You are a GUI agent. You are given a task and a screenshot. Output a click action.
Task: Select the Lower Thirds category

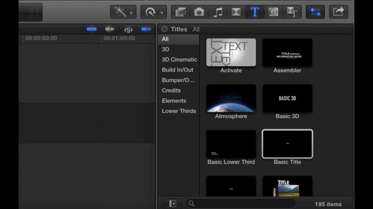pyautogui.click(x=179, y=111)
